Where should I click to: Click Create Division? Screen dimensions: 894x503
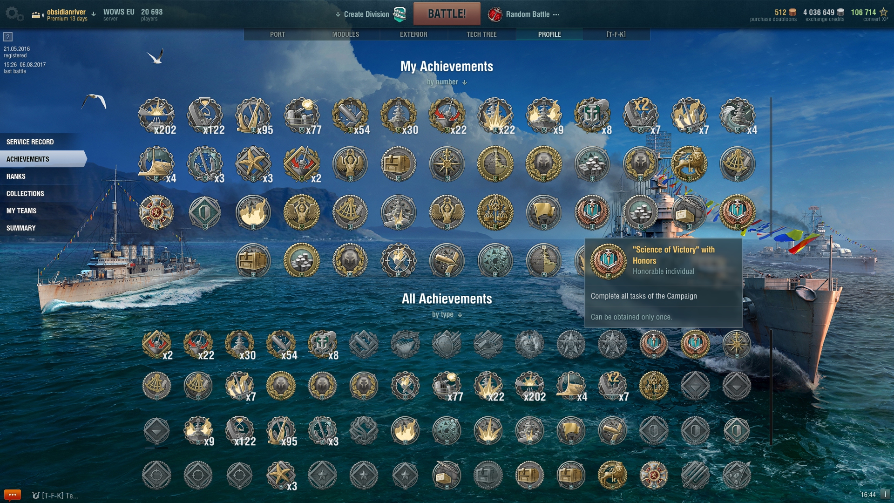366,14
